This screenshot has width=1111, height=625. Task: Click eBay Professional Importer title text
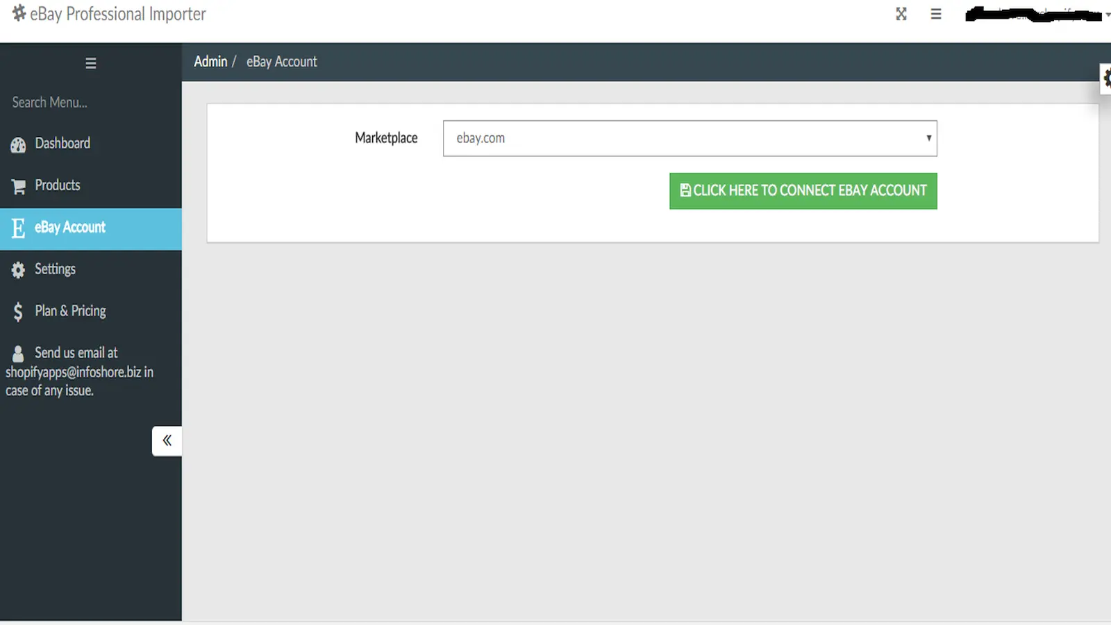(x=118, y=14)
